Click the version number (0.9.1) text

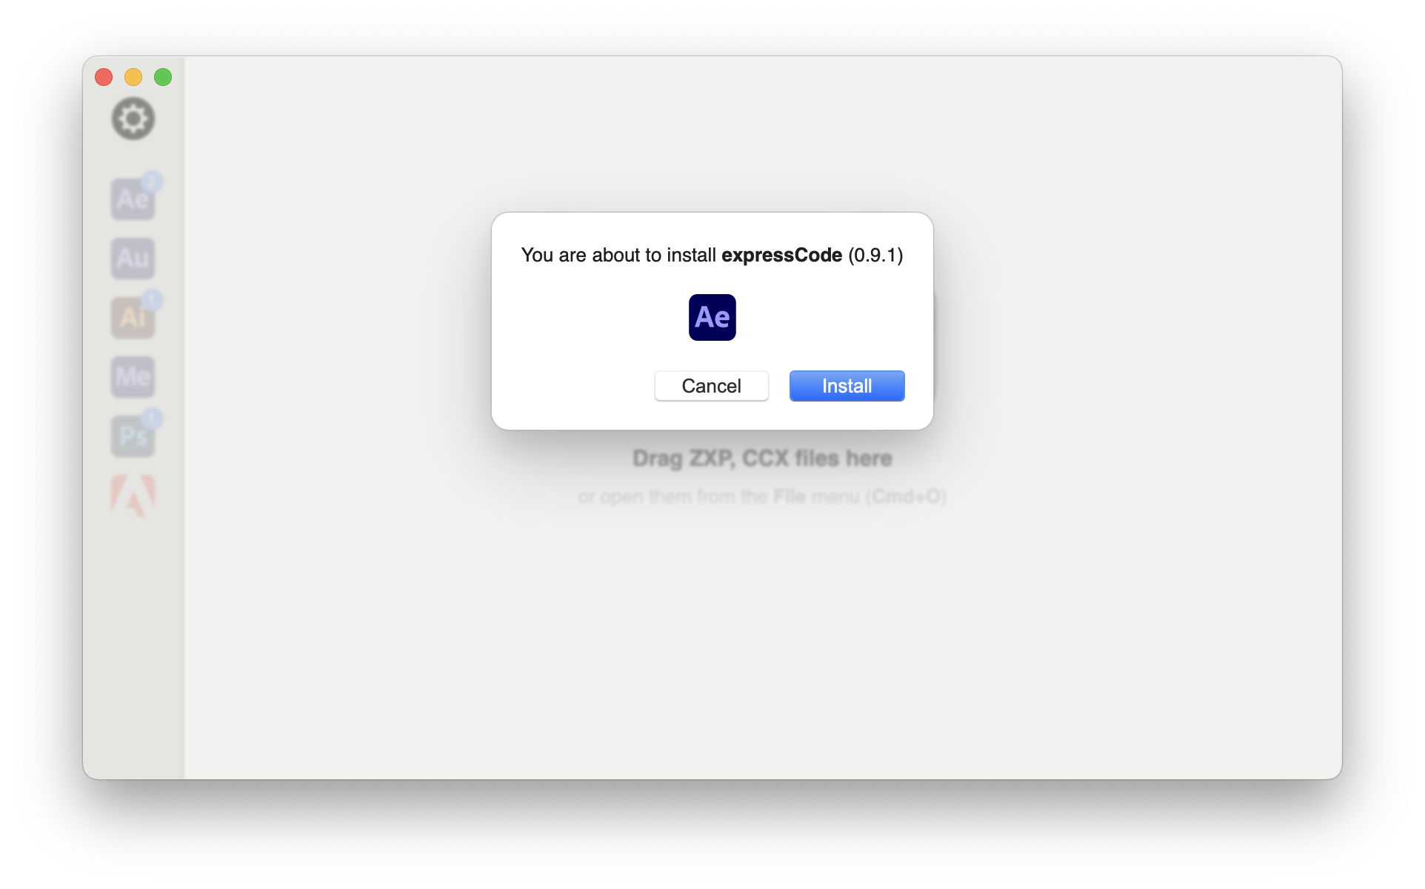click(875, 256)
